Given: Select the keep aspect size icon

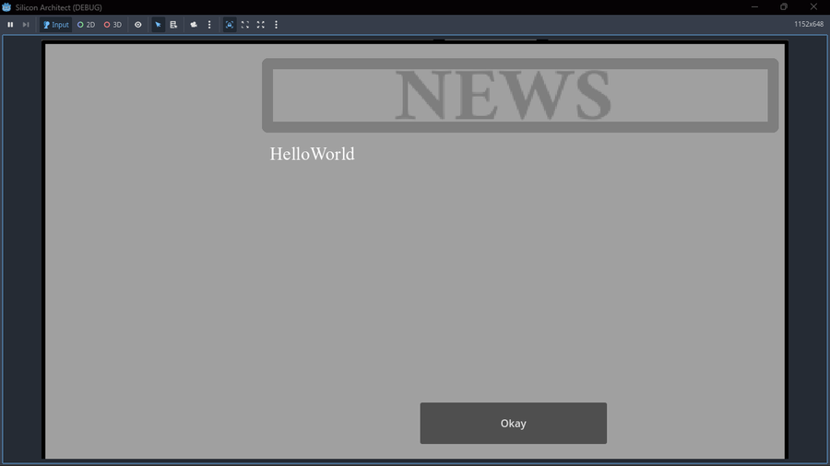Looking at the screenshot, I should tap(245, 25).
